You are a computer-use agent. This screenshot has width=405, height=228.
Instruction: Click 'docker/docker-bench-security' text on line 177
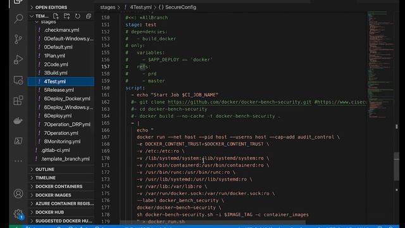coord(176,208)
